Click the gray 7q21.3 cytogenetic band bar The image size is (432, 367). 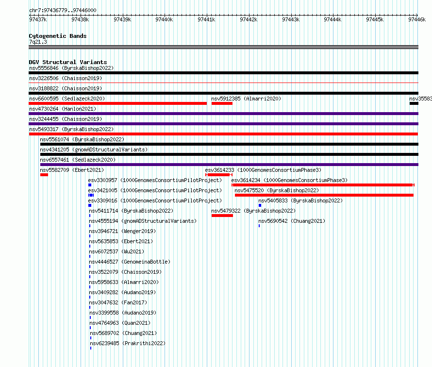point(223,47)
